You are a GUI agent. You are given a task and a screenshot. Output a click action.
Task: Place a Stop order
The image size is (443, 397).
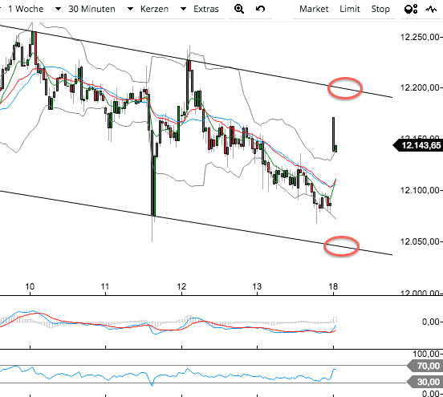tap(380, 9)
